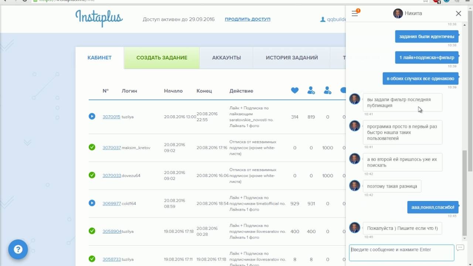The width and height of the screenshot is (473, 266).
Task: Click the heart likes column icon
Action: click(x=295, y=91)
